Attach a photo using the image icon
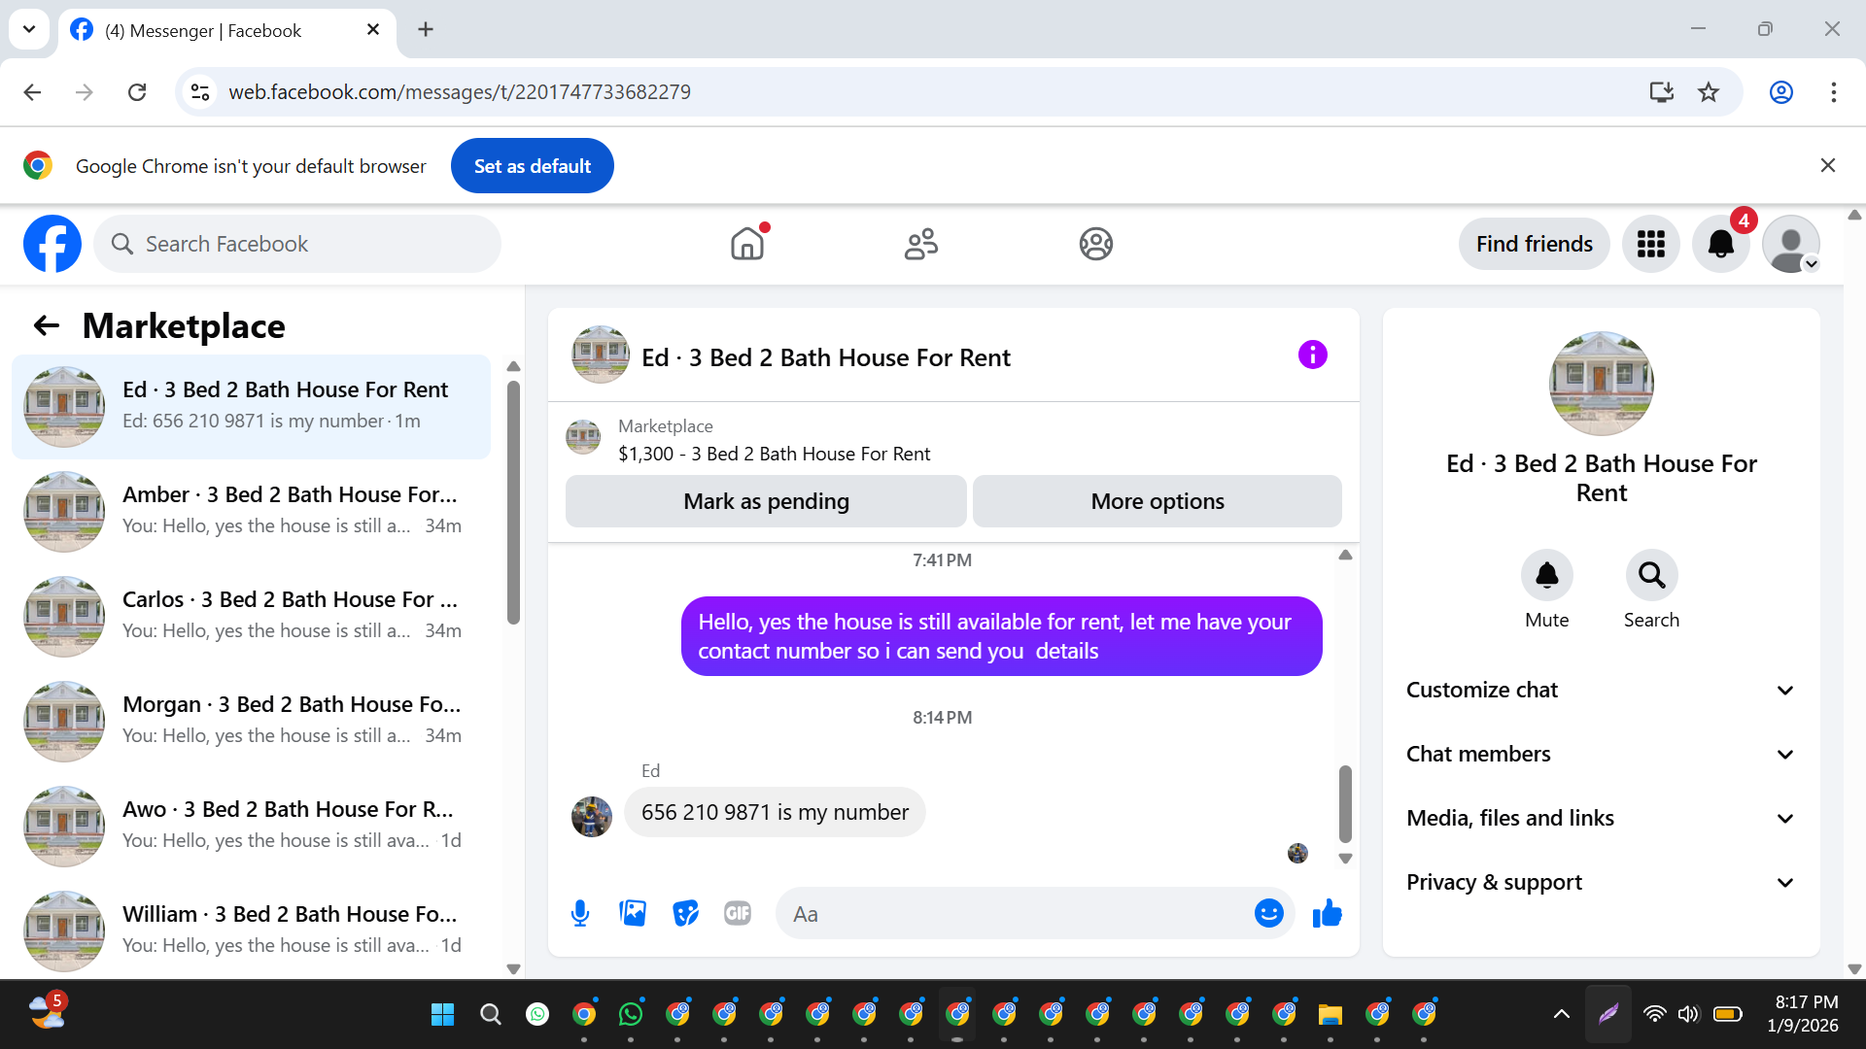 click(x=633, y=913)
